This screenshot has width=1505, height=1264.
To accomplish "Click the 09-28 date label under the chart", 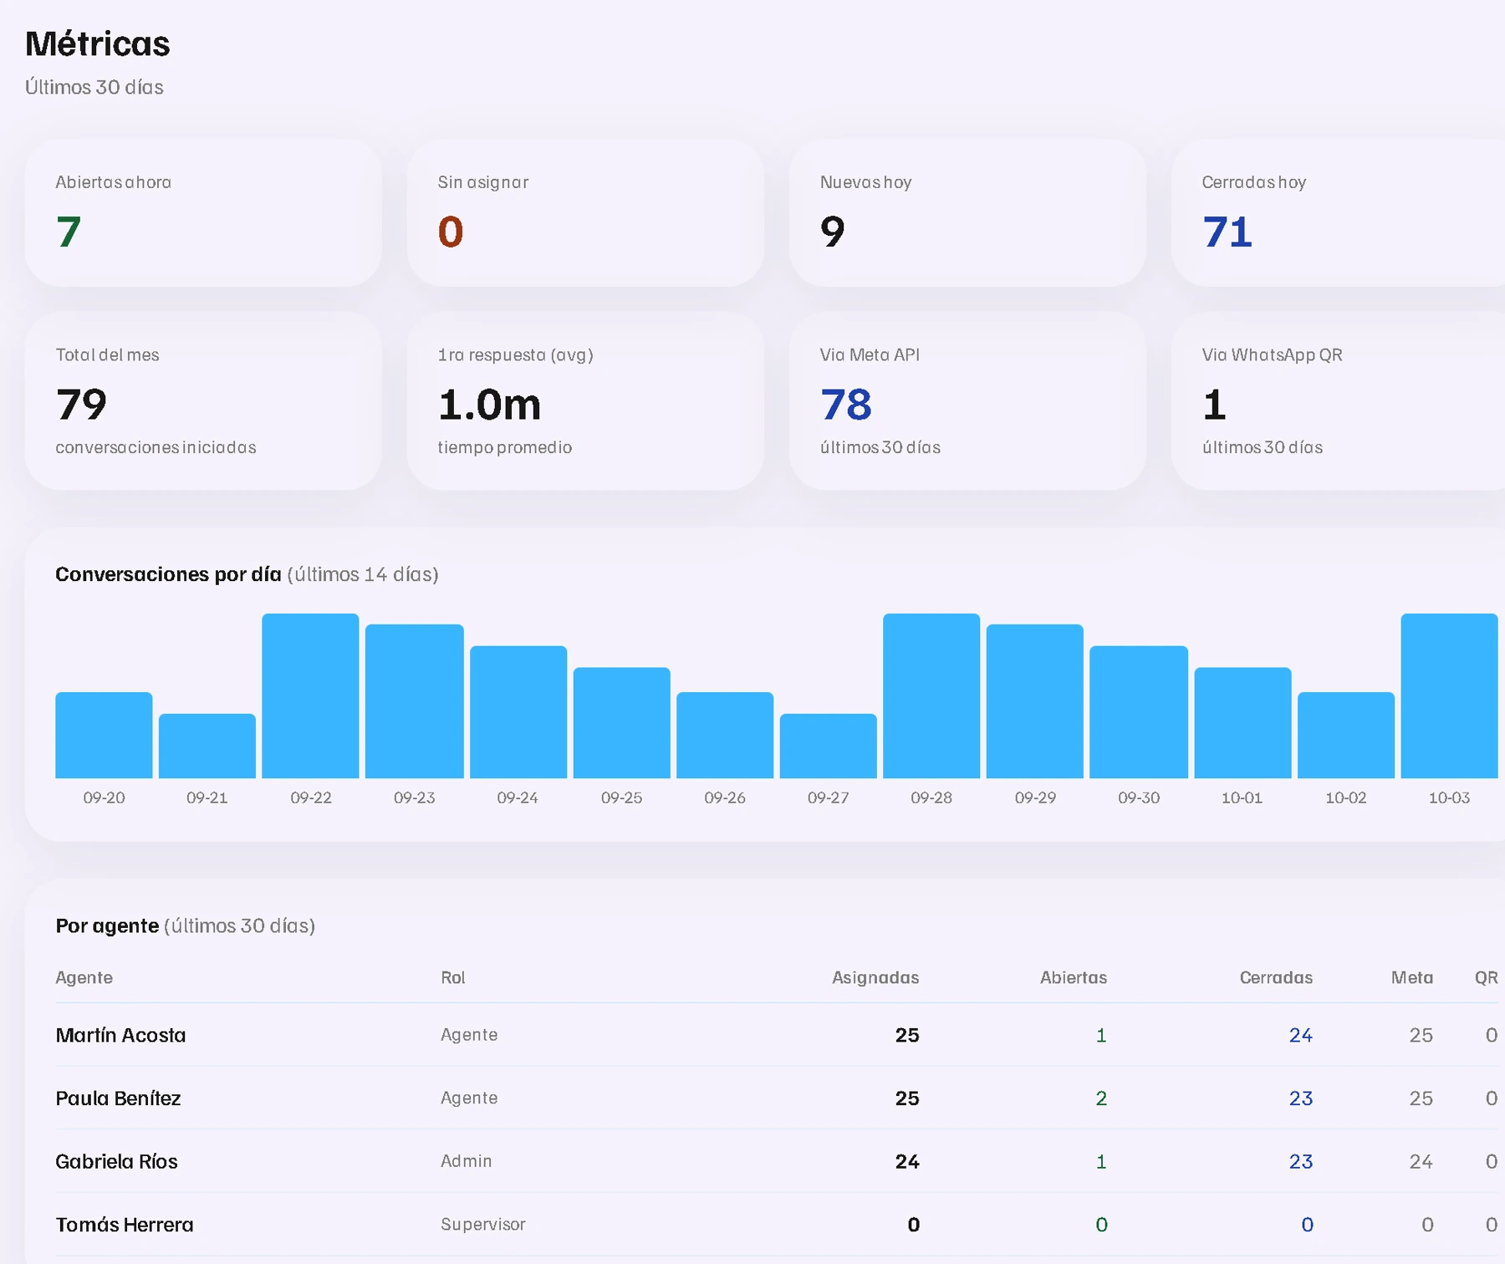I will click(x=931, y=798).
